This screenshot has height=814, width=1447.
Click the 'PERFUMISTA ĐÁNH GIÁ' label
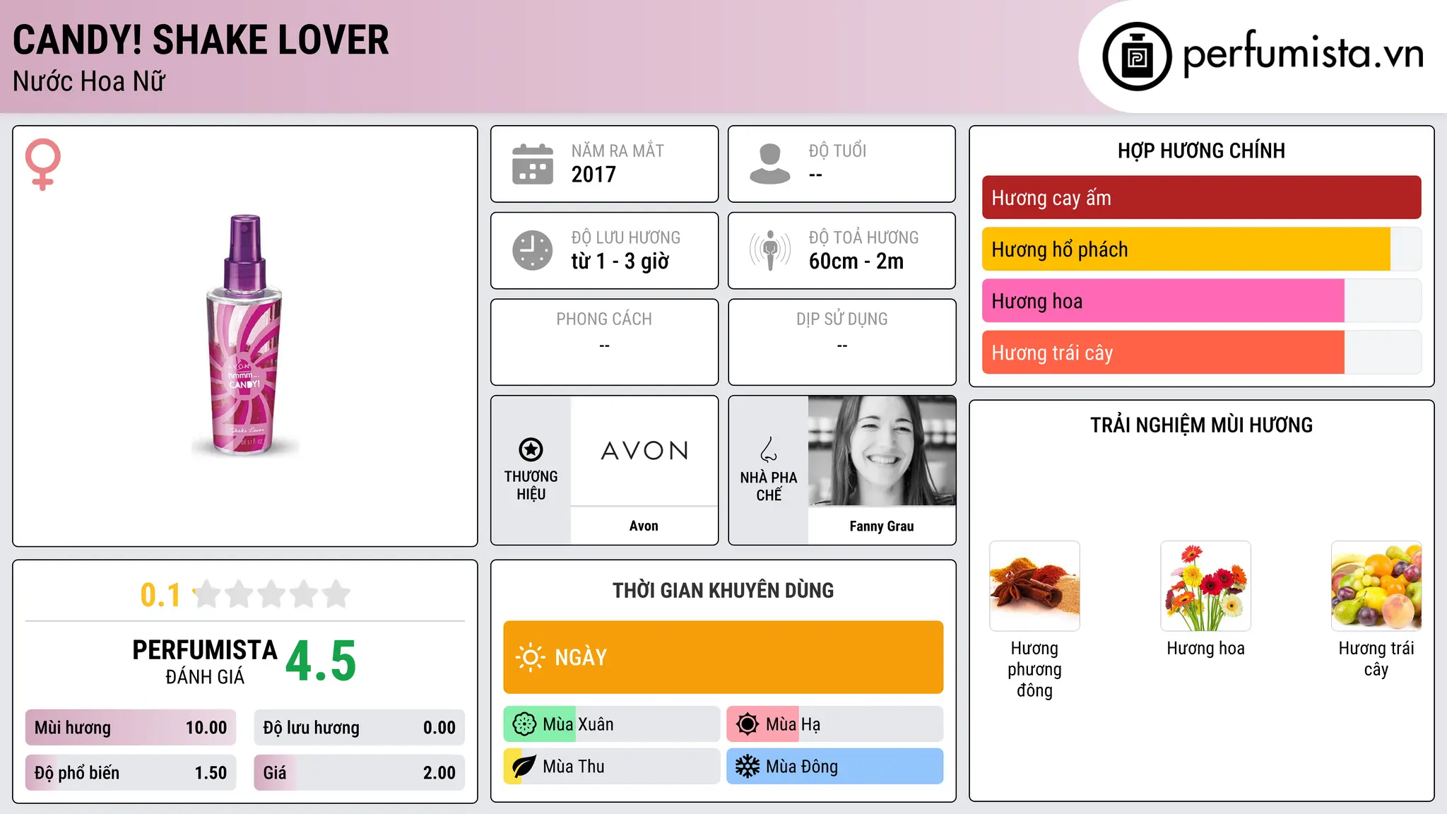click(x=205, y=661)
